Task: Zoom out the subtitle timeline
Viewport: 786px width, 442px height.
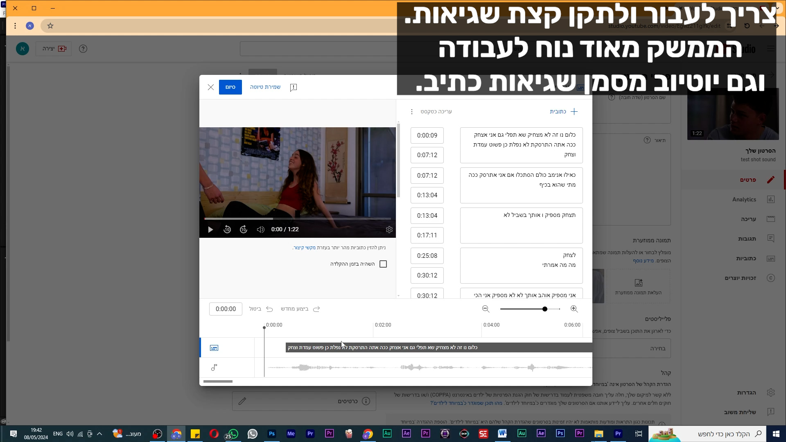Action: click(486, 309)
